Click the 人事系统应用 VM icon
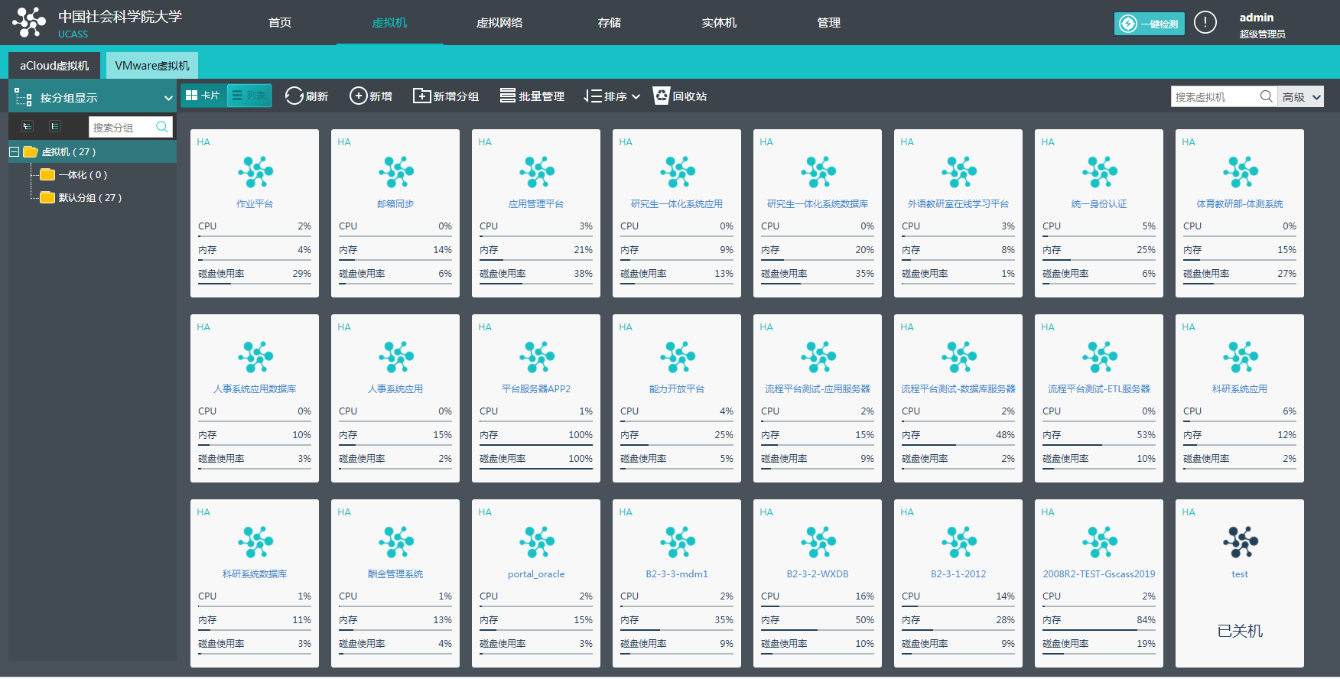This screenshot has width=1340, height=679. pos(395,357)
